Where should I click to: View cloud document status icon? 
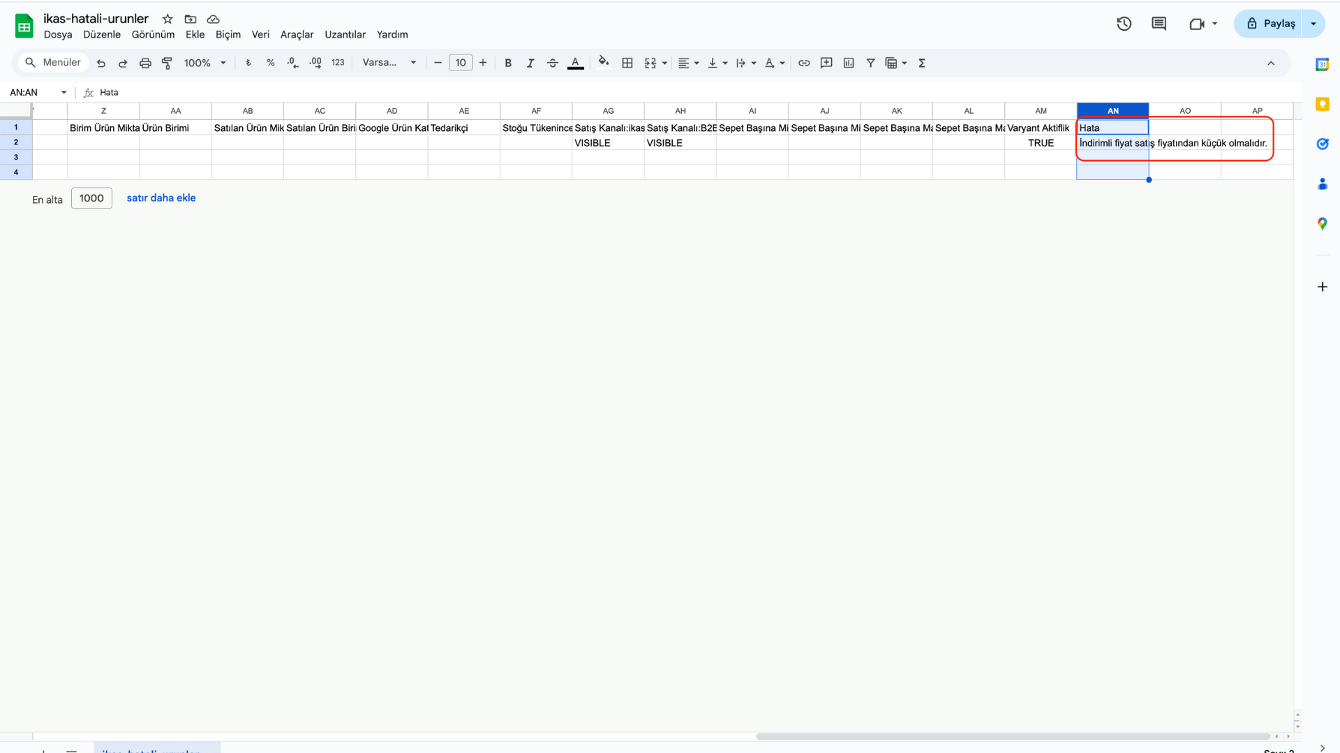pos(214,19)
